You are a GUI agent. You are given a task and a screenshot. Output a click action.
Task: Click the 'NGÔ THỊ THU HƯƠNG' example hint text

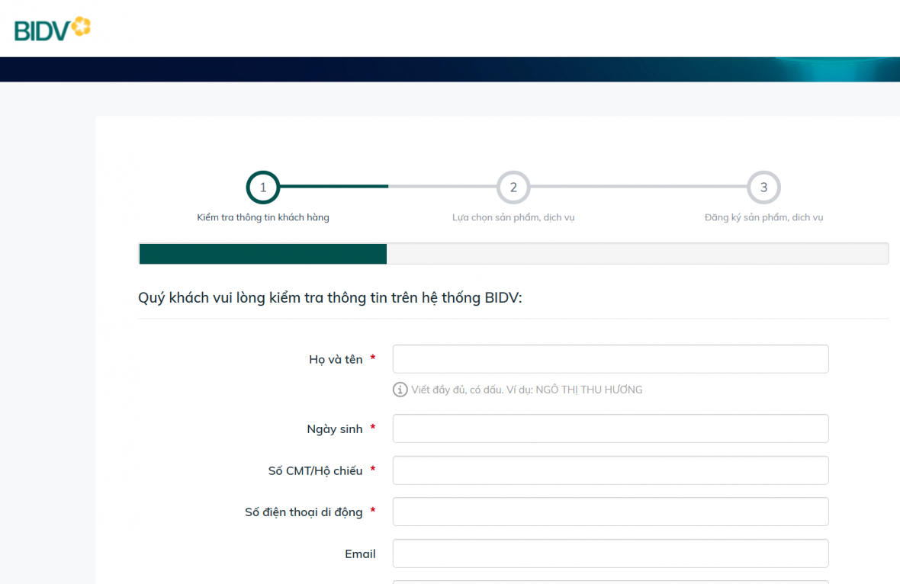pos(589,390)
